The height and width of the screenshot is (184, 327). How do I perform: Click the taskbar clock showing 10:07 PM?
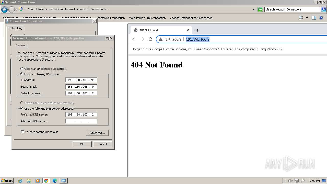click(x=314, y=181)
